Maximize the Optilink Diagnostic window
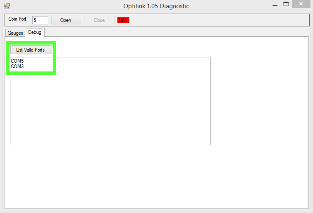Image resolution: width=313 pixels, height=213 pixels. tap(286, 4)
